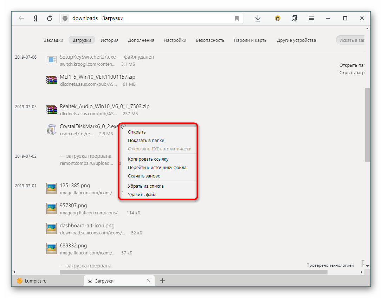Click the reload page icon
The height and width of the screenshot is (298, 382).
50,18
